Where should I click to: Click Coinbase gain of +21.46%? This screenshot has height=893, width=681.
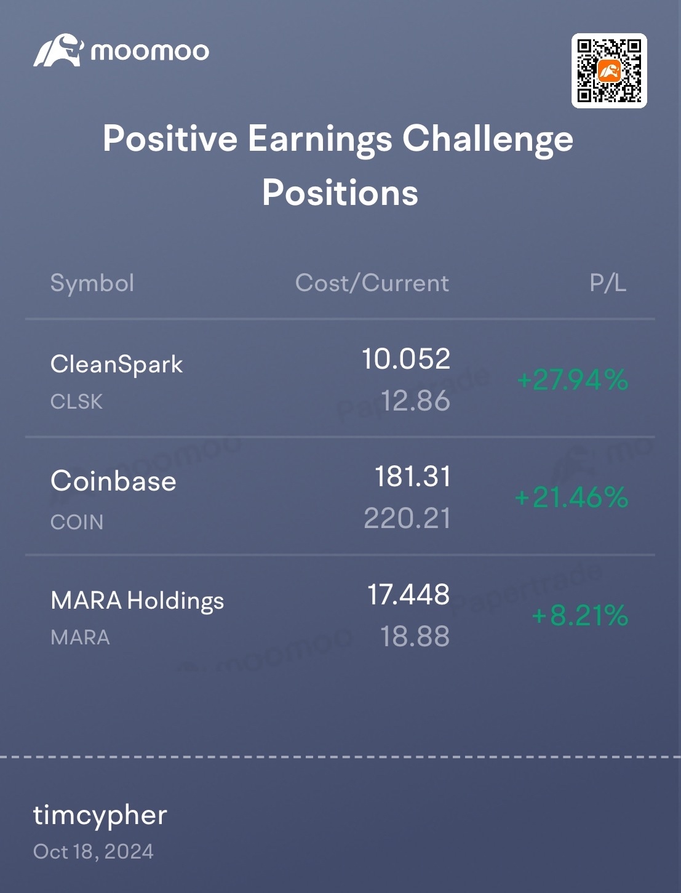[571, 497]
